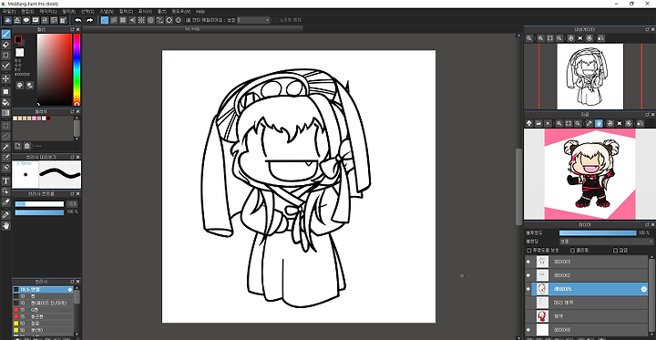Select the Brush tool

5,34
